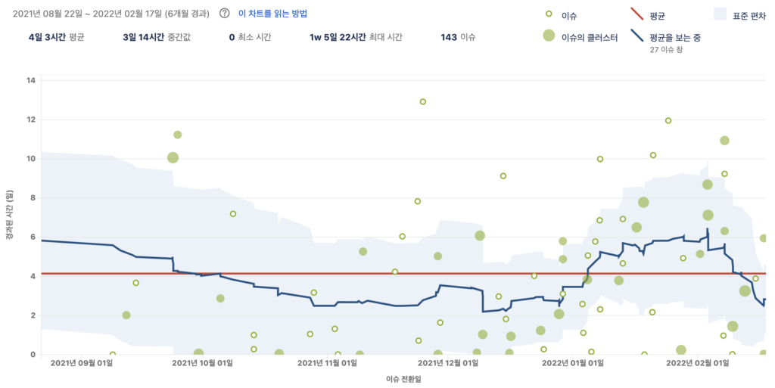
Task: Click the 이슈의 클러스터 legend circle icon
Action: coord(549,36)
